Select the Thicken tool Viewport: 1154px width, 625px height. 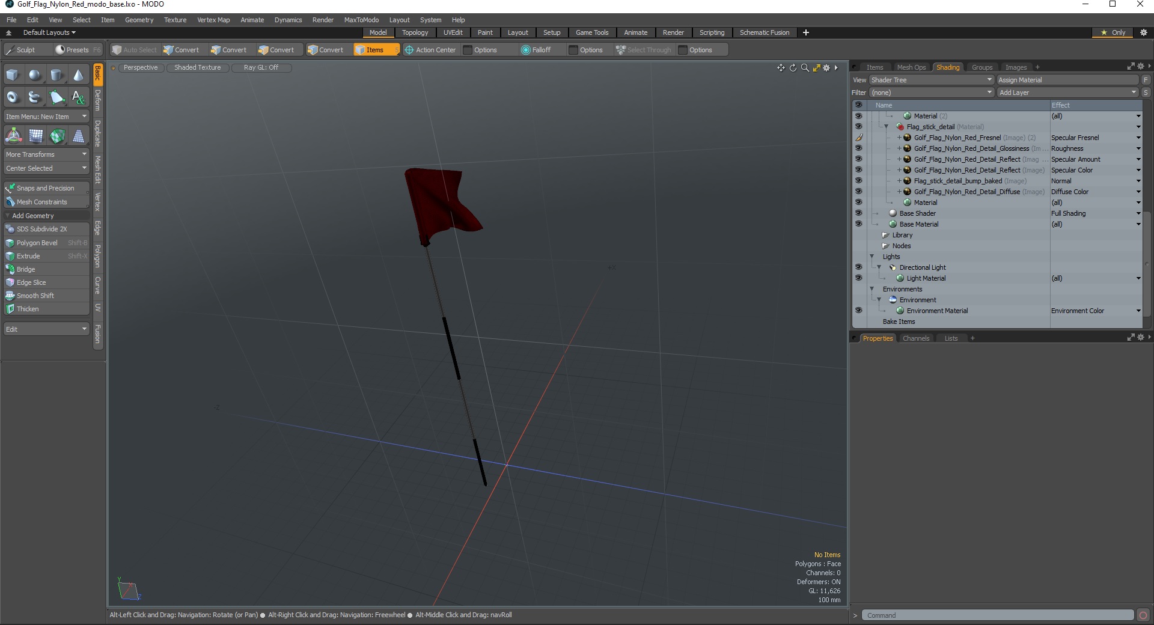[46, 309]
